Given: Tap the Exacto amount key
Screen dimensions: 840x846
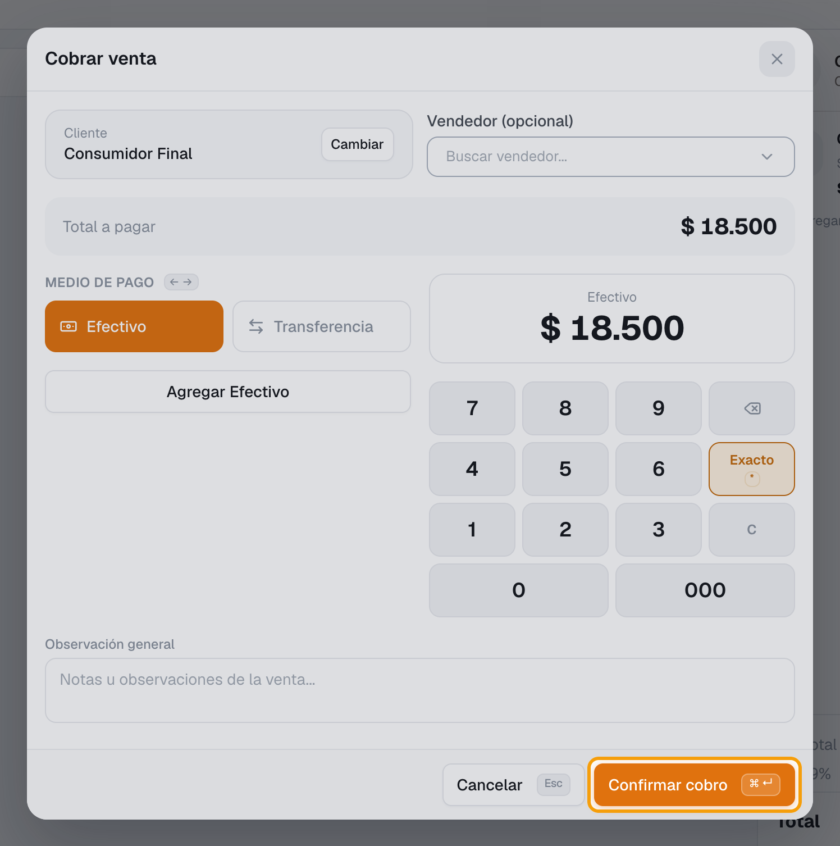Looking at the screenshot, I should pyautogui.click(x=752, y=469).
